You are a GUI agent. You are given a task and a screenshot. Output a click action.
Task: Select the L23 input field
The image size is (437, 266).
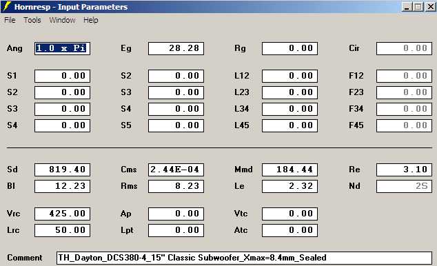[290, 92]
